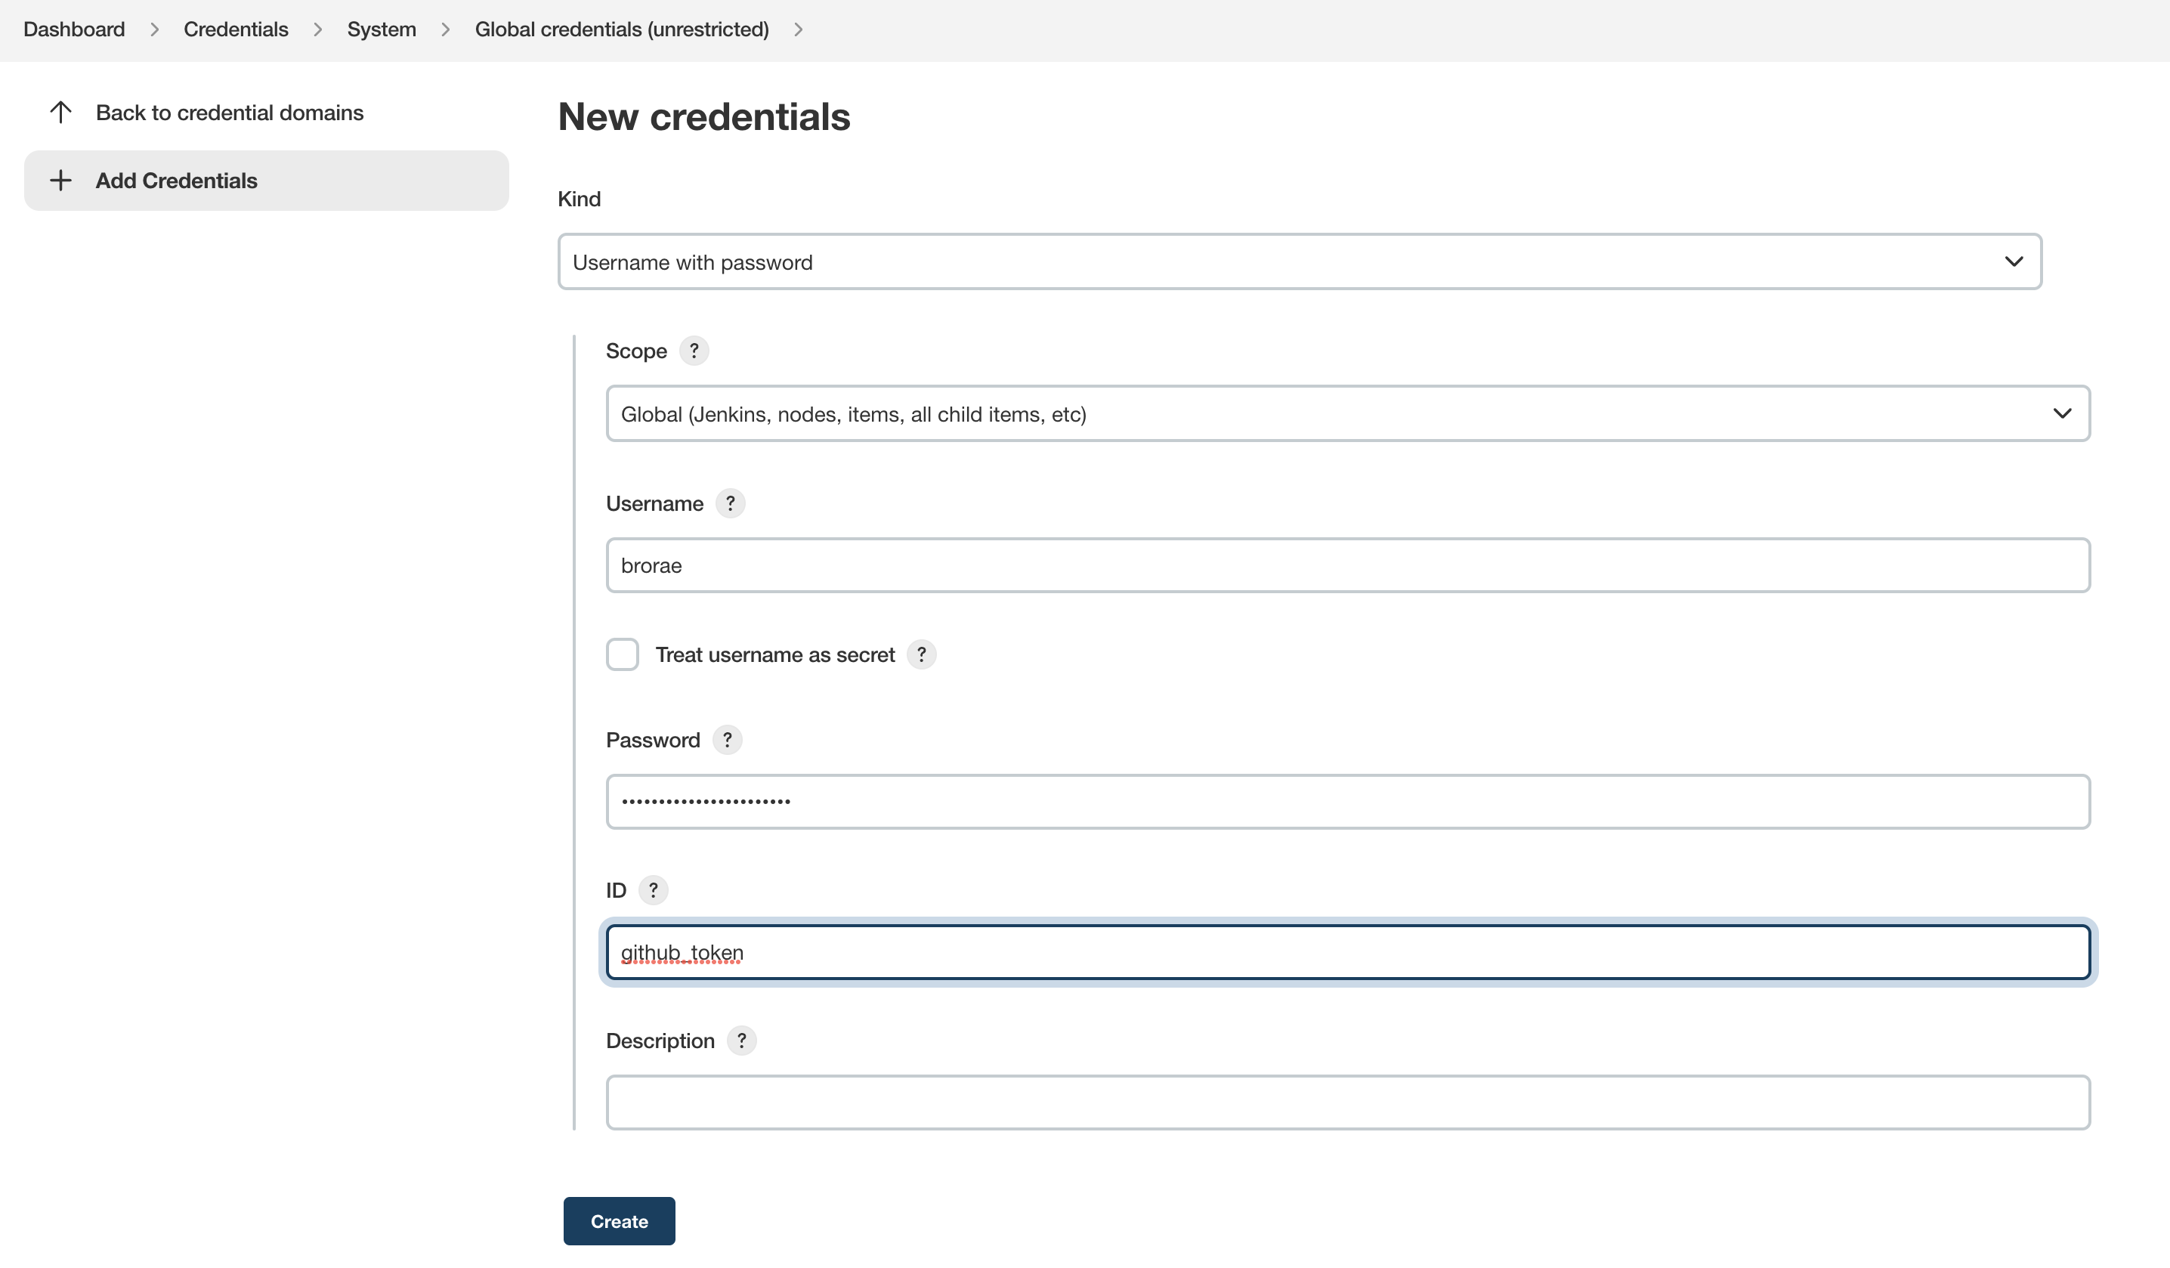Click the Username field containing brorae

pos(1346,565)
